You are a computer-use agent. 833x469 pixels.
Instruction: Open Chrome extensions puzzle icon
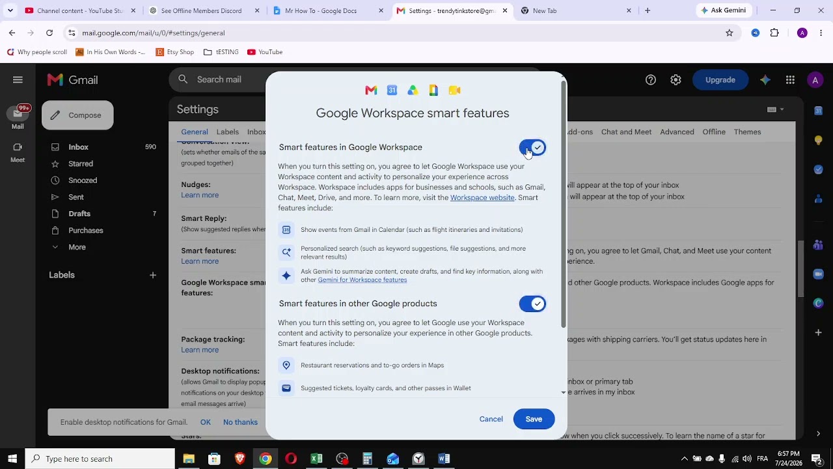pyautogui.click(x=774, y=33)
